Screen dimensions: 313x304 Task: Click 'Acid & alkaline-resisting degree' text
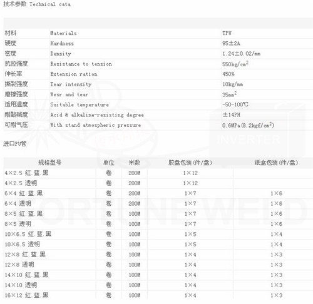(x=97, y=115)
